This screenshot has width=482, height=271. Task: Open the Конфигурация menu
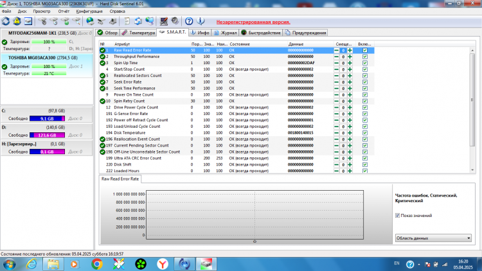[89, 11]
